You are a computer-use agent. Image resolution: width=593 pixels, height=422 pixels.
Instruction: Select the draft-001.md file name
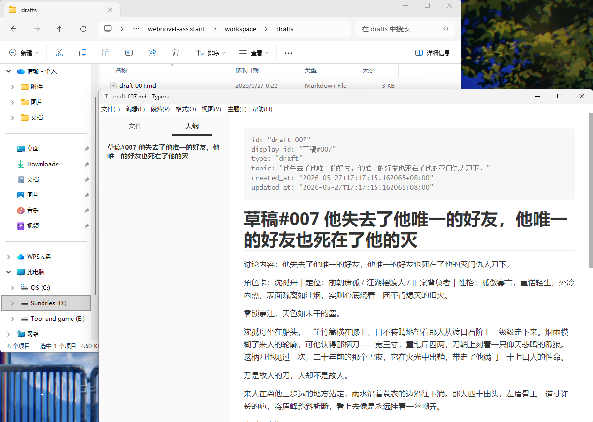tap(138, 86)
